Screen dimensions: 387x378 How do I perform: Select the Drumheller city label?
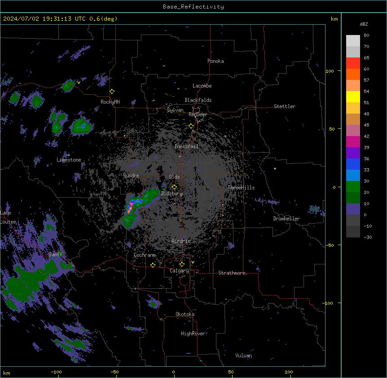point(286,219)
